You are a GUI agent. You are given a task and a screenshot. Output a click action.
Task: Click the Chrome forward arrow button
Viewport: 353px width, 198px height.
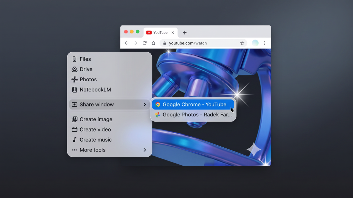(x=135, y=43)
